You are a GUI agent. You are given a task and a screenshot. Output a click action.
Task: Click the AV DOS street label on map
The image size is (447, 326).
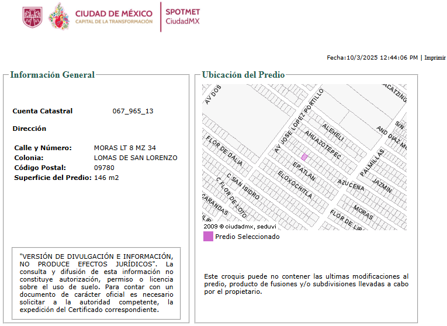click(x=213, y=95)
